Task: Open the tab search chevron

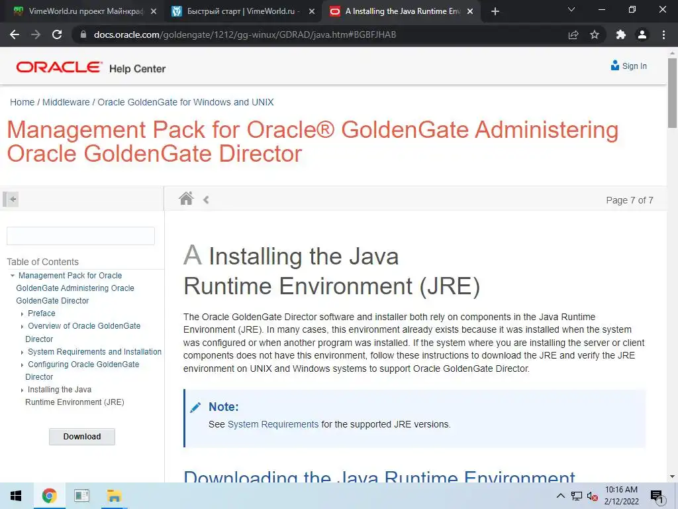Action: click(571, 9)
